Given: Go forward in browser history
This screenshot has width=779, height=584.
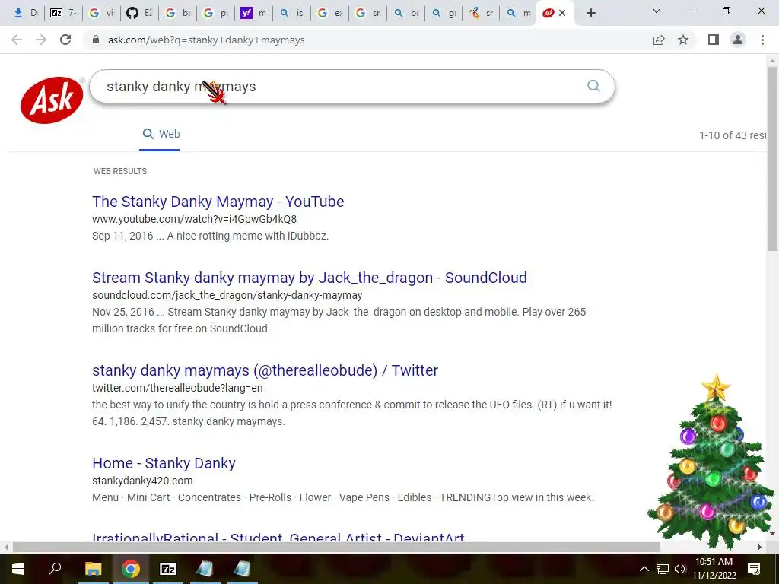Looking at the screenshot, I should (41, 40).
